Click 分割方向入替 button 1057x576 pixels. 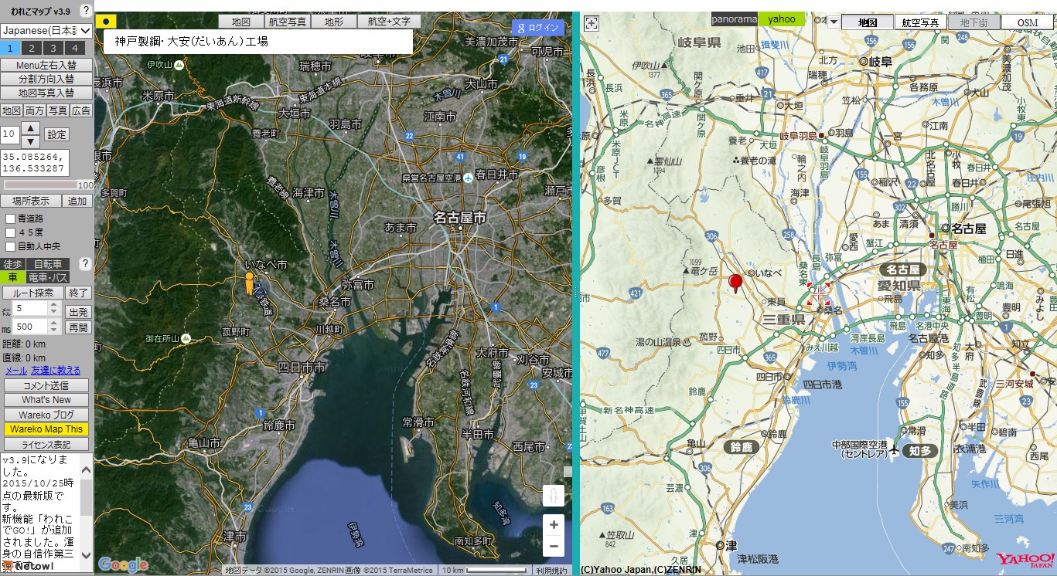pyautogui.click(x=46, y=79)
